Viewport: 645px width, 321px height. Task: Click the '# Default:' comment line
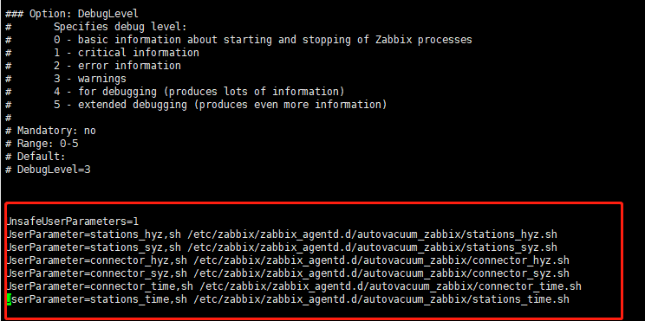click(36, 157)
